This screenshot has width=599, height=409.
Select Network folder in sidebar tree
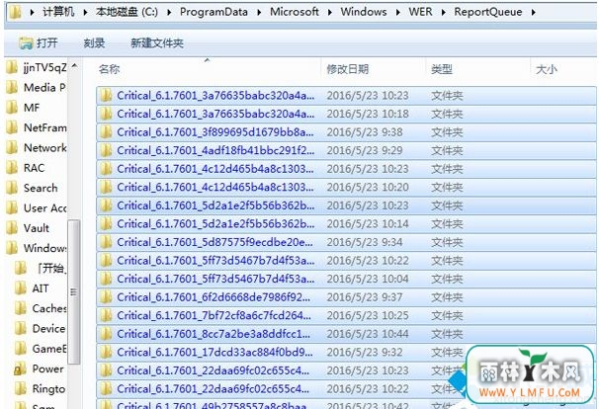(x=45, y=148)
